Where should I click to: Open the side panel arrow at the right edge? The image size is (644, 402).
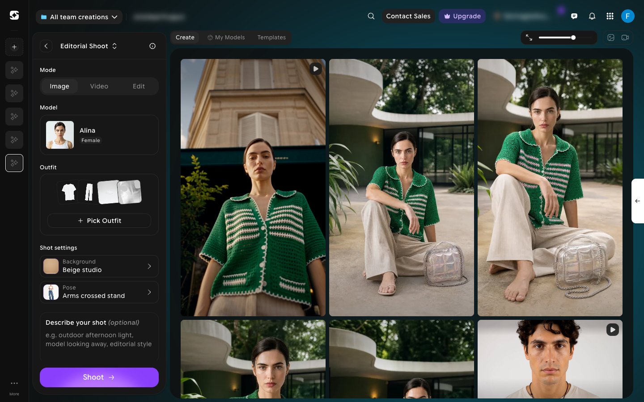(638, 201)
